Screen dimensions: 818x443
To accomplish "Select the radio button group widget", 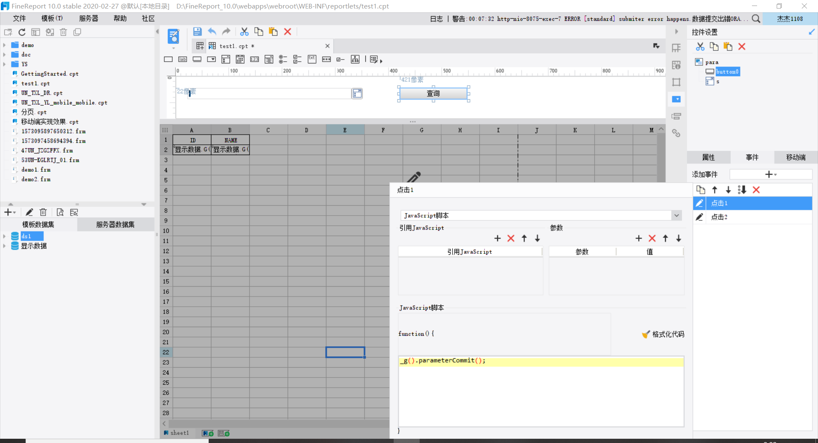I will coord(283,59).
